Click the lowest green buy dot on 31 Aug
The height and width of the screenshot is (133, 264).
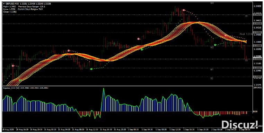91,69
